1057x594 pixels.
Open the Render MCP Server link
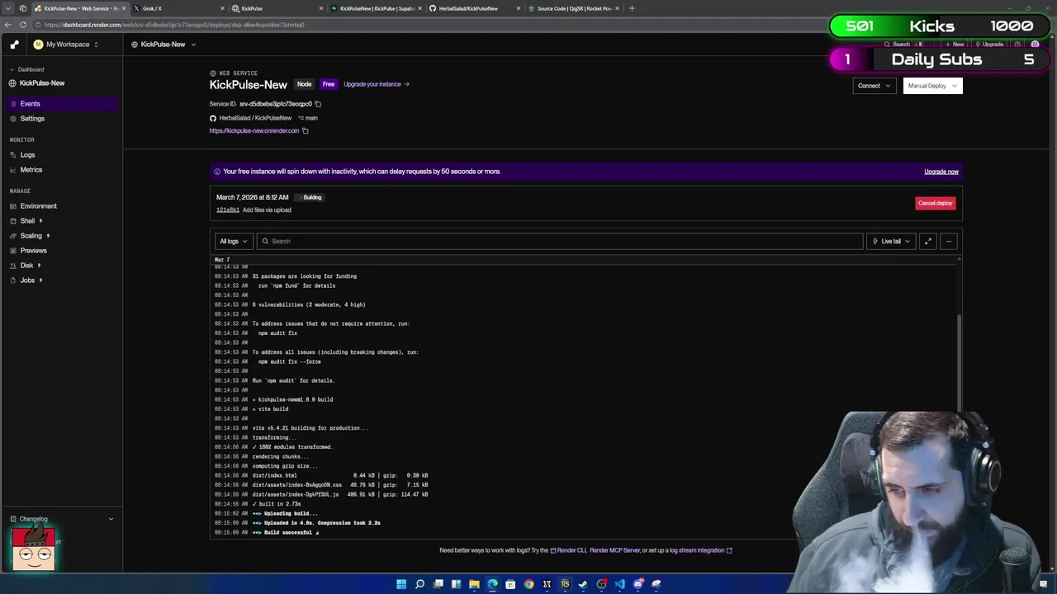(614, 550)
